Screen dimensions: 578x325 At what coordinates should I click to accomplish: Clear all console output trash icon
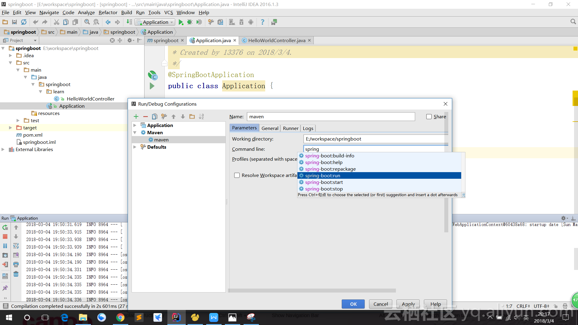coord(16,274)
